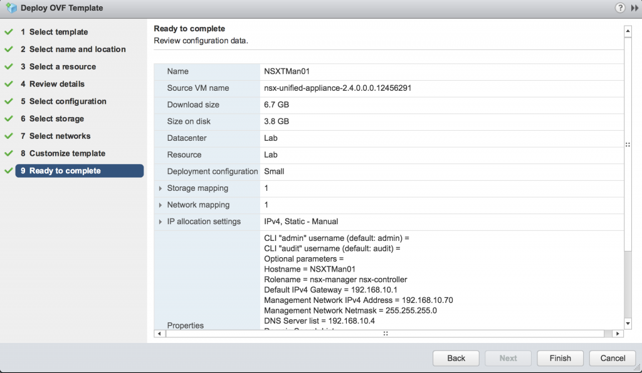Cancel the OVF deployment wizard
Screen dimensions: 642x373
[613, 358]
